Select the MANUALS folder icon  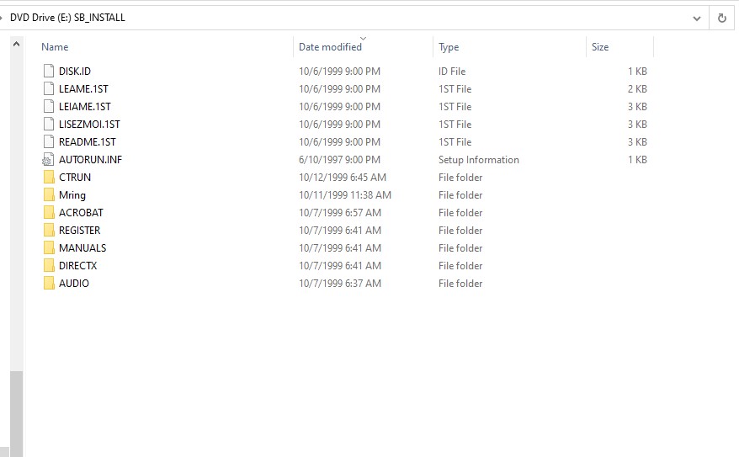[x=49, y=248]
